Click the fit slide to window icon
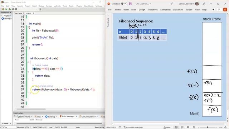The image size is (229, 129). coord(225,128)
